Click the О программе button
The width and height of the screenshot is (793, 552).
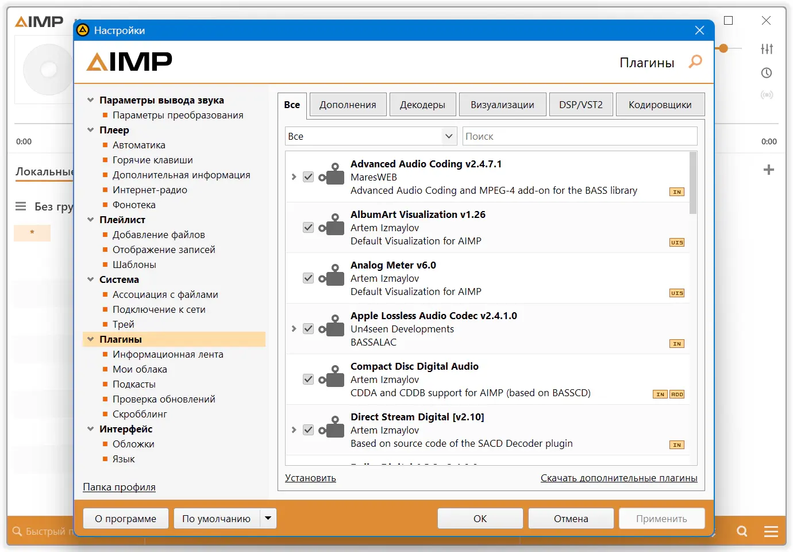[x=126, y=518]
